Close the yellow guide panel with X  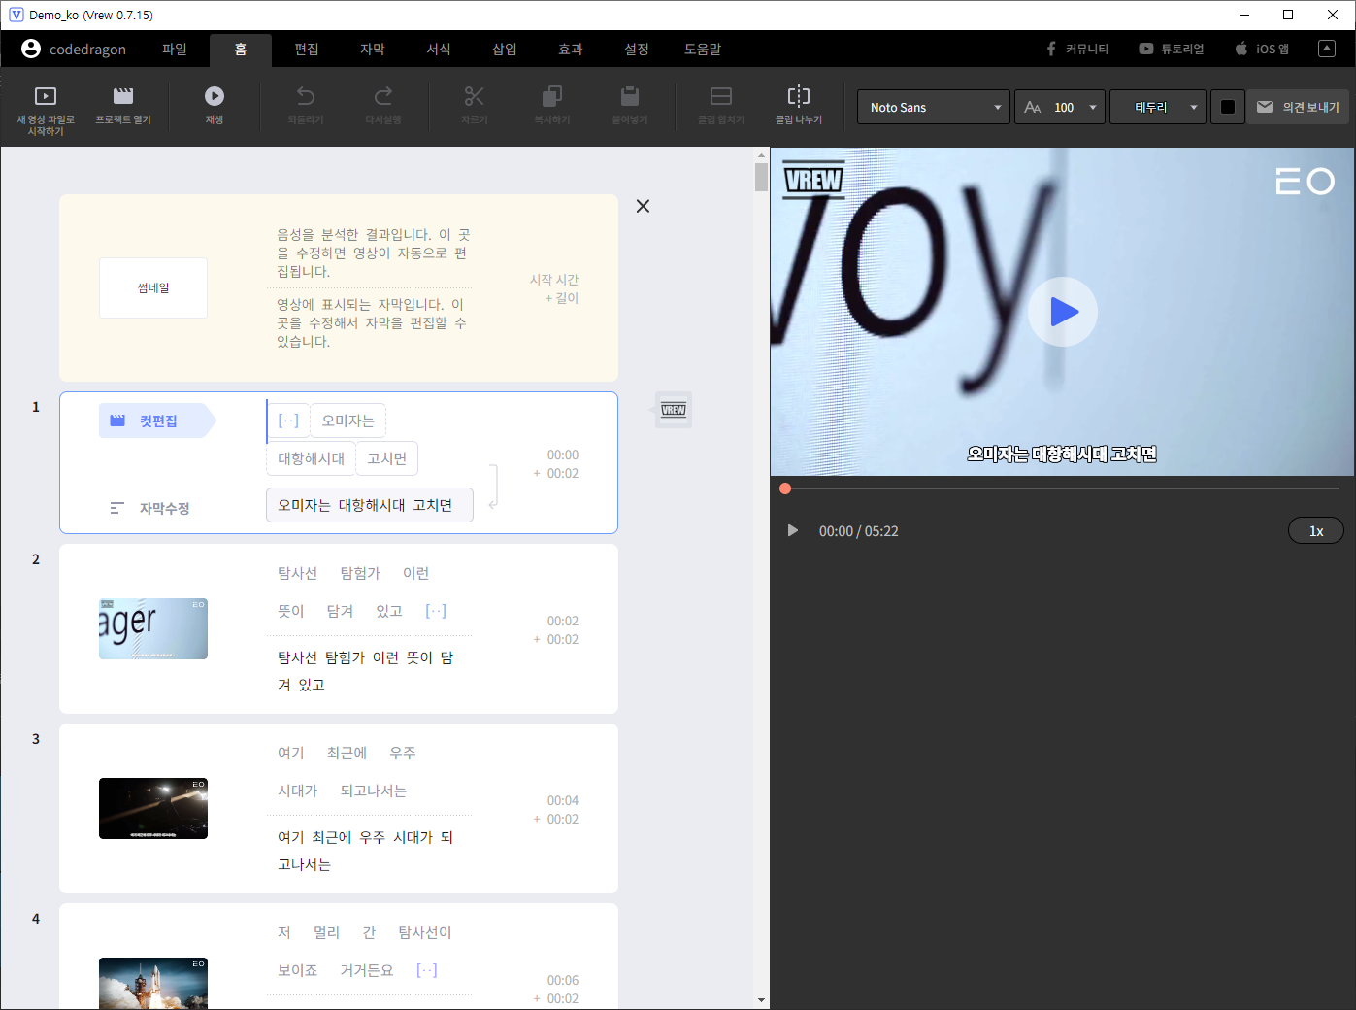click(x=643, y=206)
